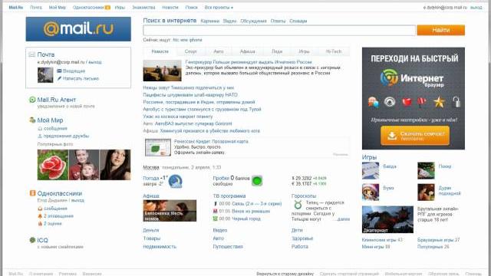Open the Недвижимость link
491x276 pixels.
(x=160, y=247)
